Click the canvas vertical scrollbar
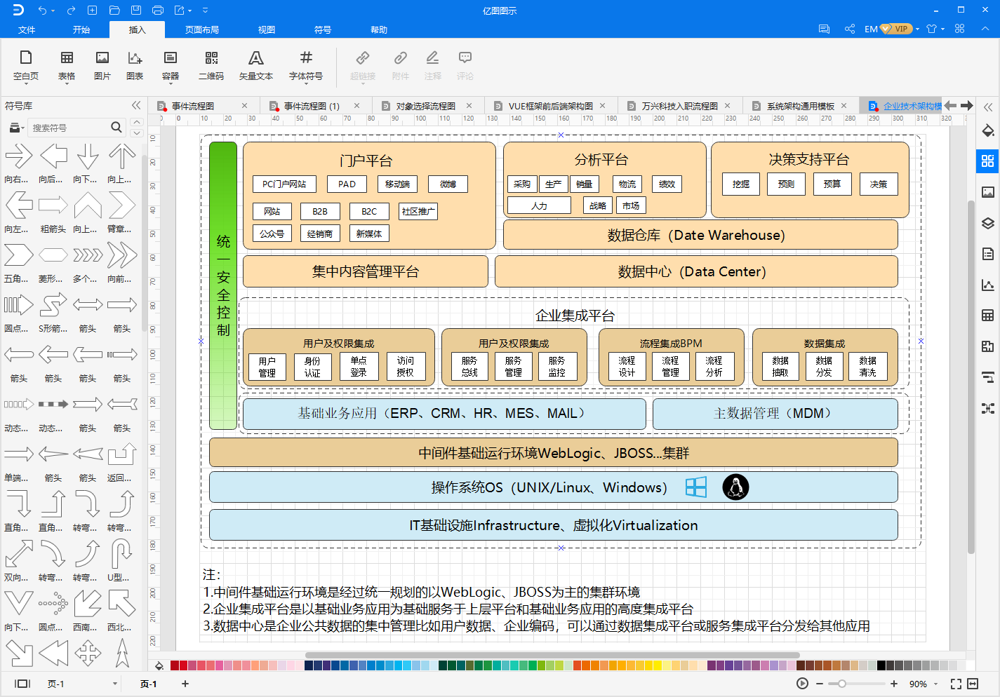The image size is (1000, 697). (971, 377)
